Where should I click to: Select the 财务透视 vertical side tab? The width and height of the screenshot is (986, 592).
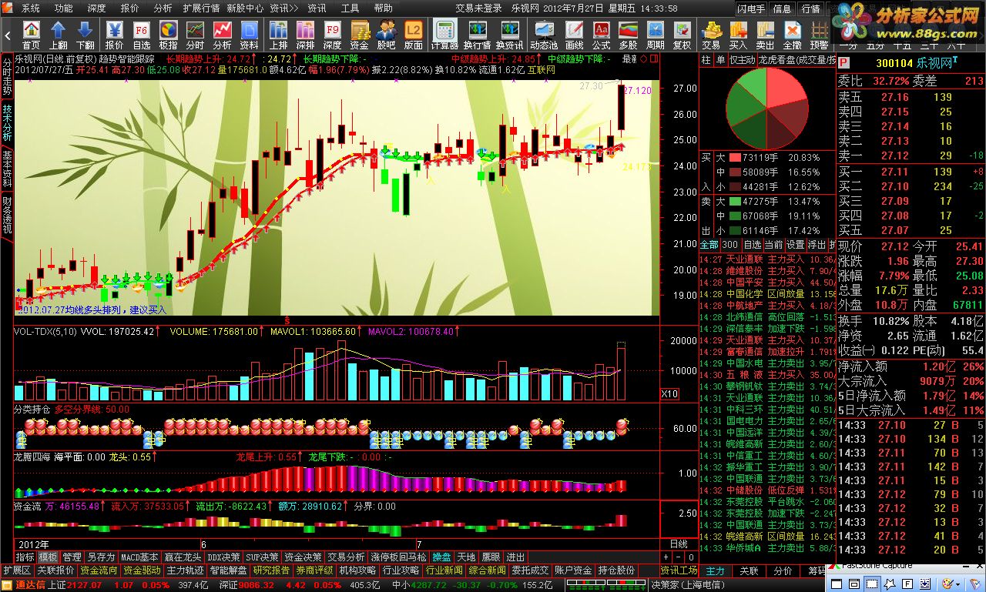point(7,216)
